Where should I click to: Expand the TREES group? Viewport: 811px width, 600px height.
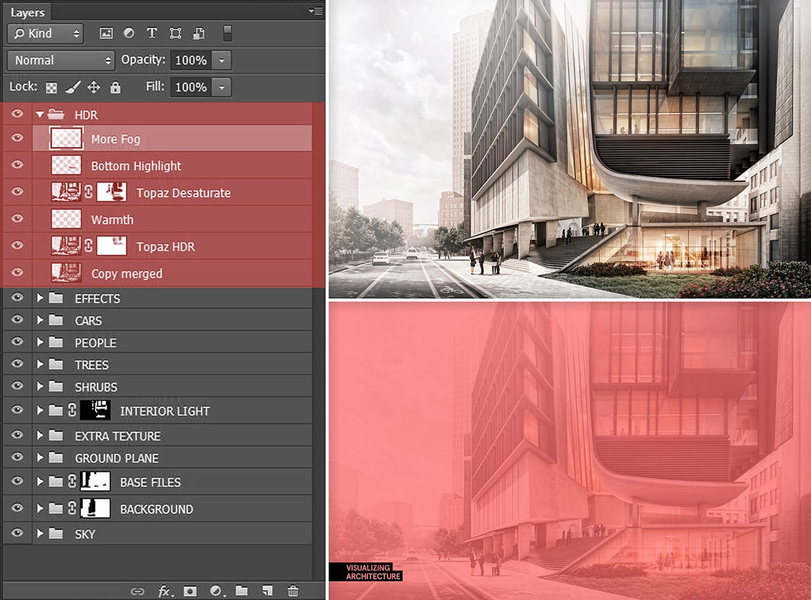pyautogui.click(x=40, y=364)
